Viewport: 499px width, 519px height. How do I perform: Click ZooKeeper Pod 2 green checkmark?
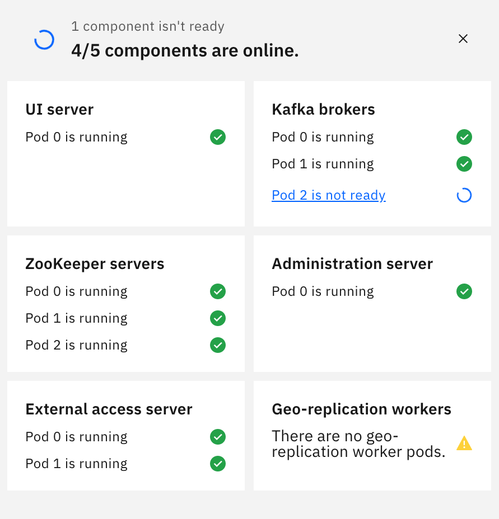point(218,345)
